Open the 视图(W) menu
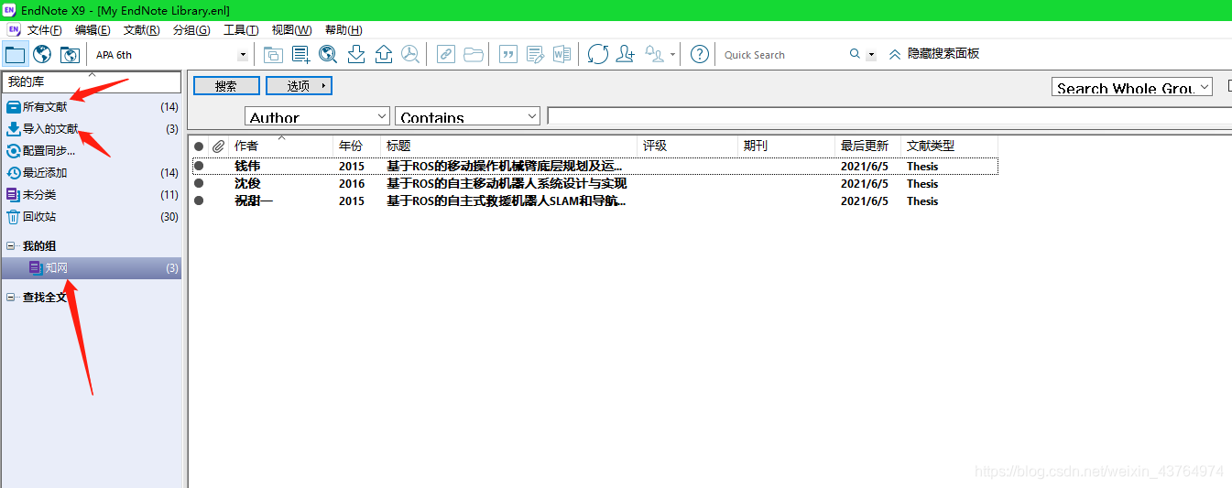Screen dimensions: 1232x488 291,30
